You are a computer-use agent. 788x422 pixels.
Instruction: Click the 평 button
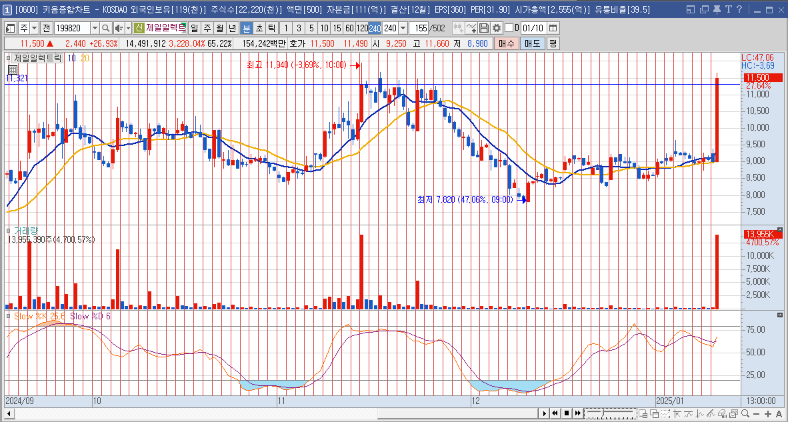point(552,44)
